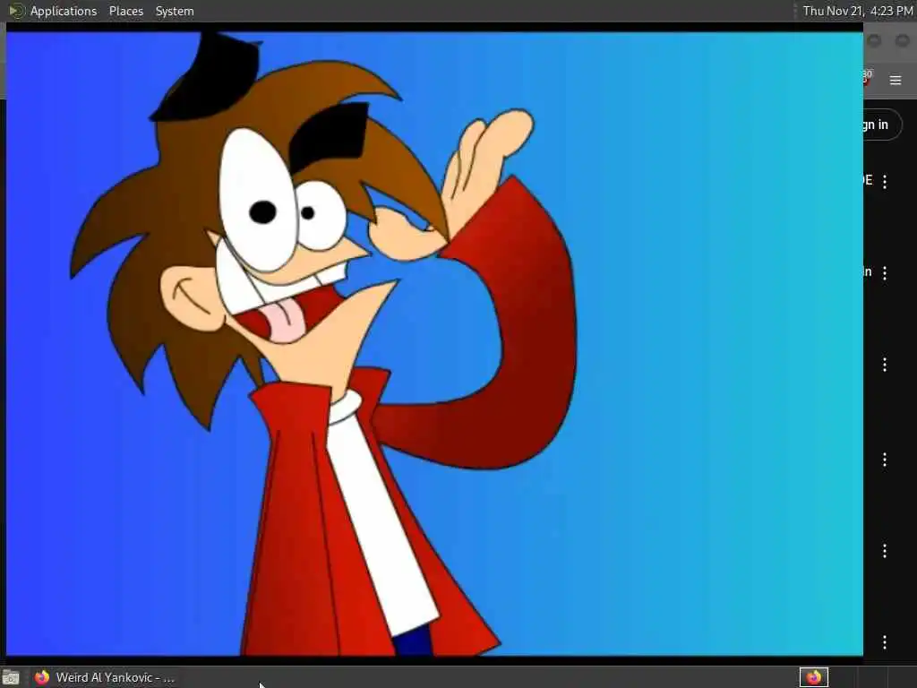Click the partially hidden Sign in button
The image size is (917, 688).
[x=882, y=125]
